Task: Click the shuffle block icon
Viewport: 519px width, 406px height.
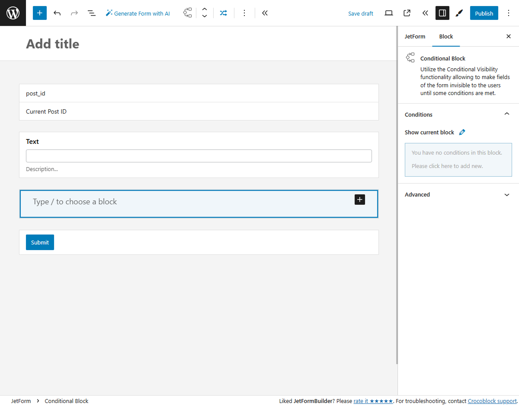Action: 224,13
